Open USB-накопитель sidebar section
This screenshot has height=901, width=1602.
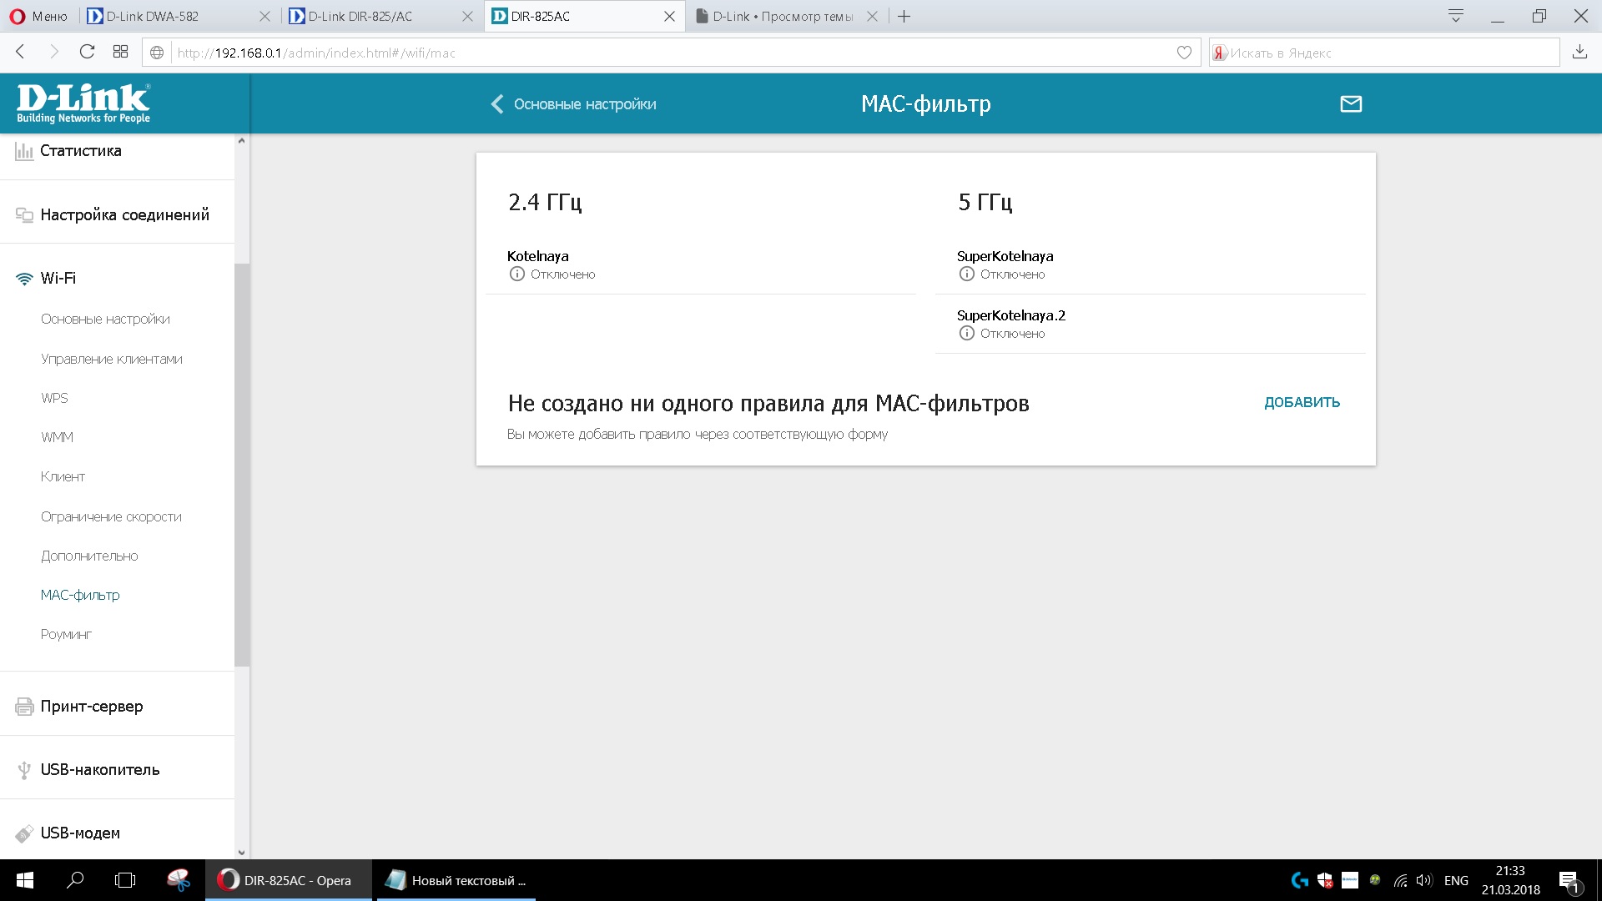(x=100, y=770)
